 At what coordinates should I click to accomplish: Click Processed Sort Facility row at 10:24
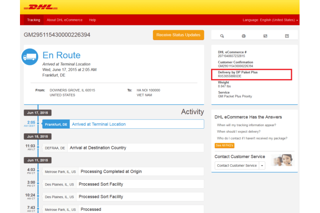coord(123,197)
